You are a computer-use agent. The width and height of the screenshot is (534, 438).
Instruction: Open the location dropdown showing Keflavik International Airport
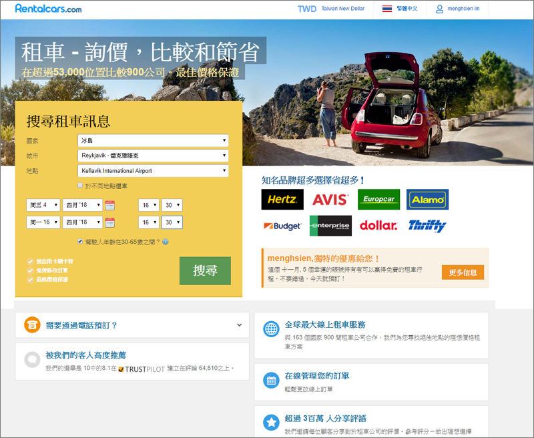(153, 171)
